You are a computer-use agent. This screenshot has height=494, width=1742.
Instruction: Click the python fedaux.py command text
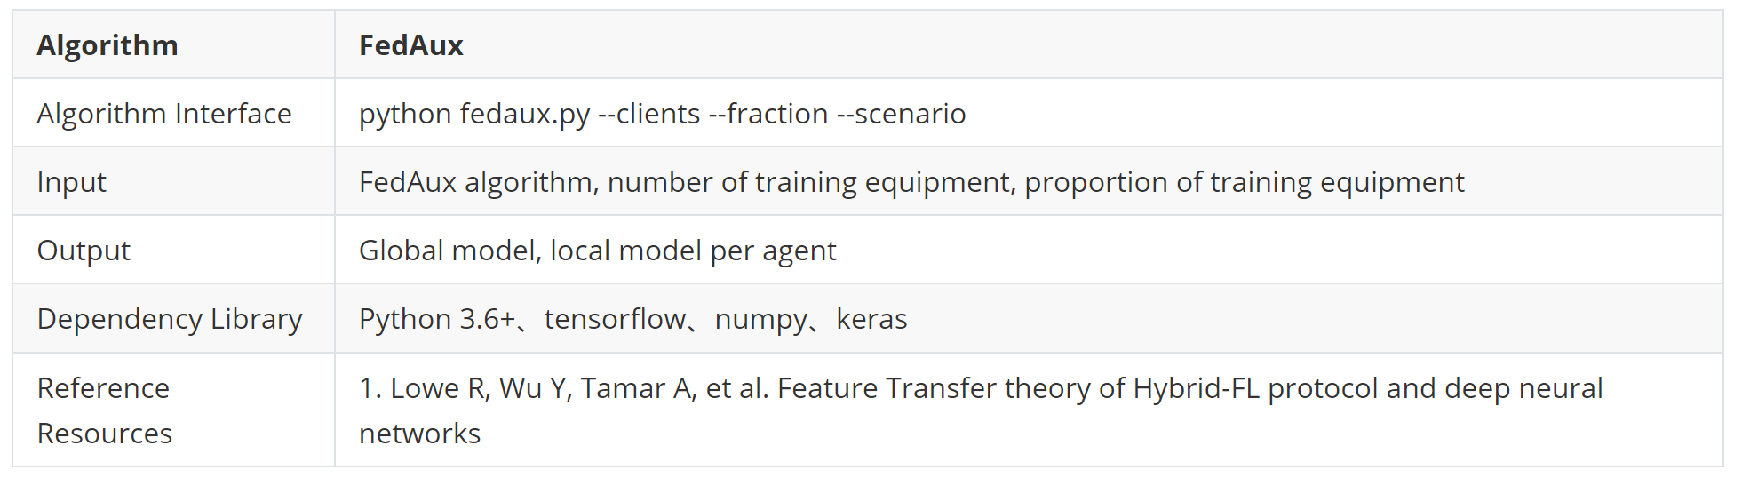coord(474,114)
